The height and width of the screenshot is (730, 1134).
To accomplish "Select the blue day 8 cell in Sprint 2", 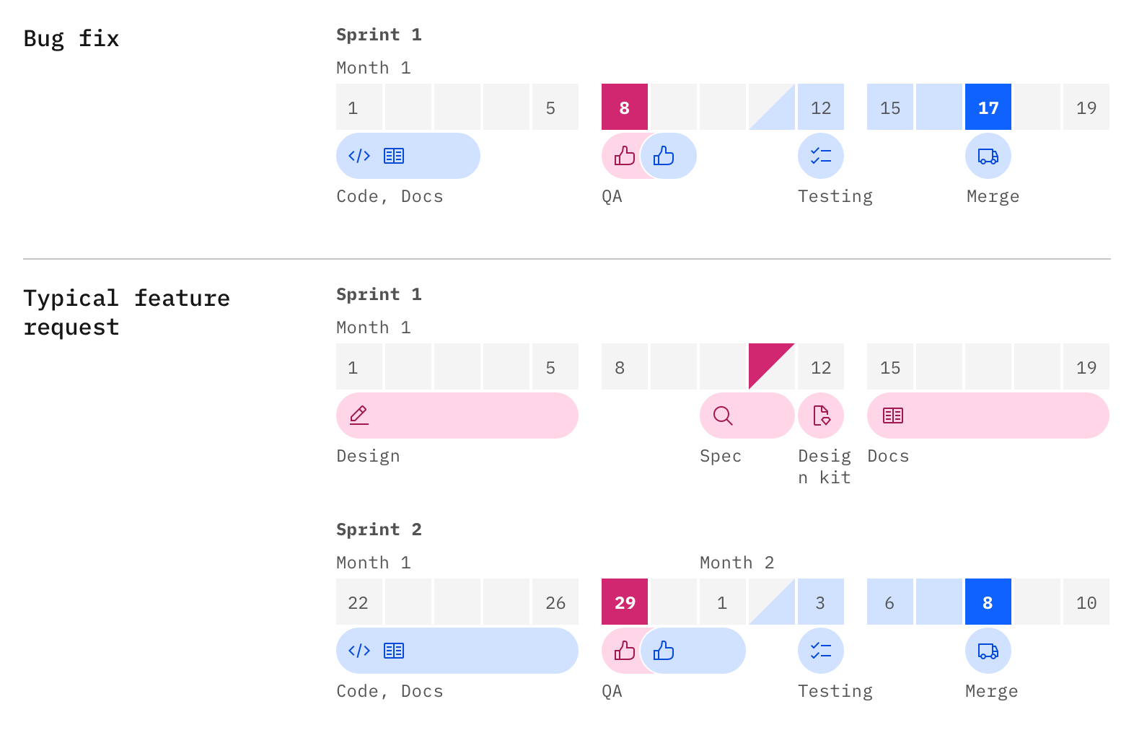I will point(988,602).
